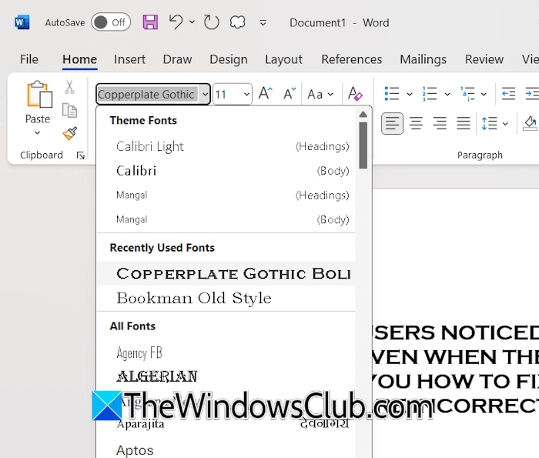Apply a multilevel list
The image size is (539, 458).
coord(468,93)
